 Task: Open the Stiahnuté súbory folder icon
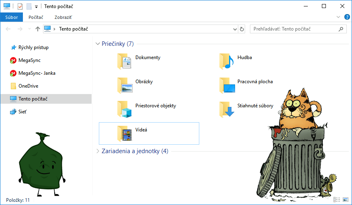227,109
